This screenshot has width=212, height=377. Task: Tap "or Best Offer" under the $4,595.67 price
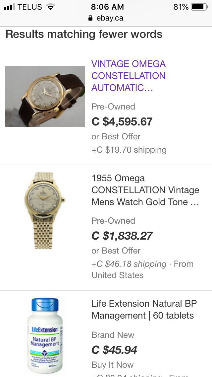116,136
